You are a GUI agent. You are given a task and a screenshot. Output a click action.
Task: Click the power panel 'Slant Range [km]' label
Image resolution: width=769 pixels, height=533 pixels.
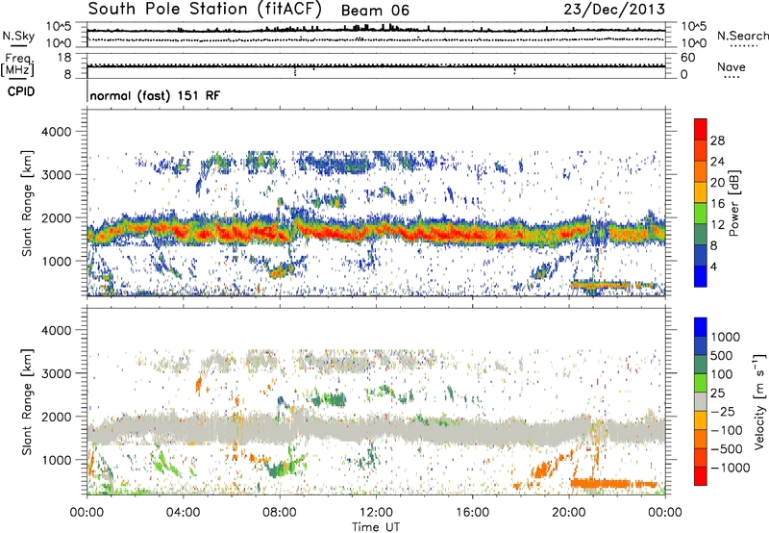[27, 203]
